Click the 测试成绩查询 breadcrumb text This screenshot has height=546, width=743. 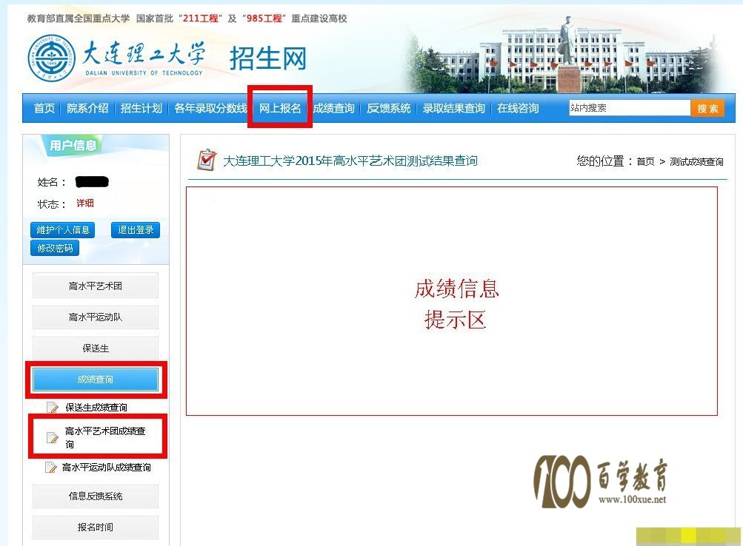click(696, 162)
